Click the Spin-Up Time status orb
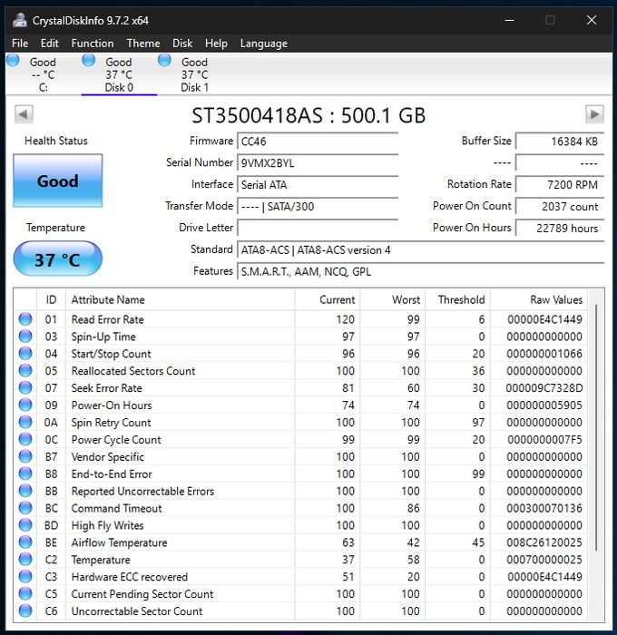The height and width of the screenshot is (635, 617). (x=25, y=337)
